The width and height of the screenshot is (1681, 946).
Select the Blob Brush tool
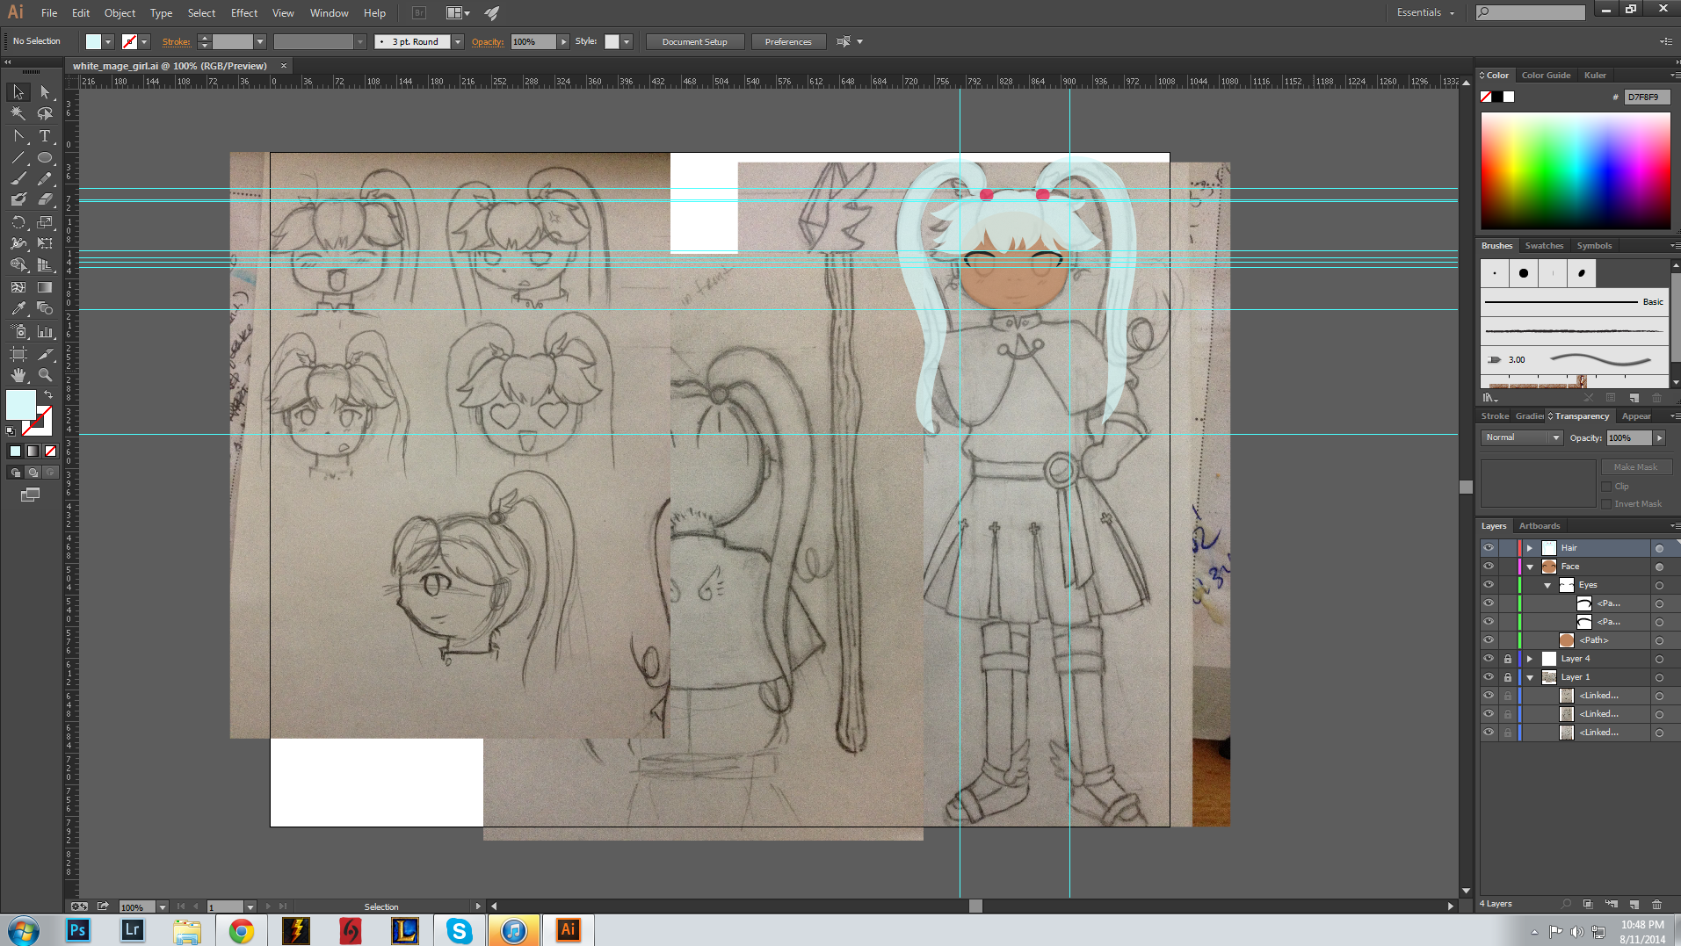tap(18, 200)
